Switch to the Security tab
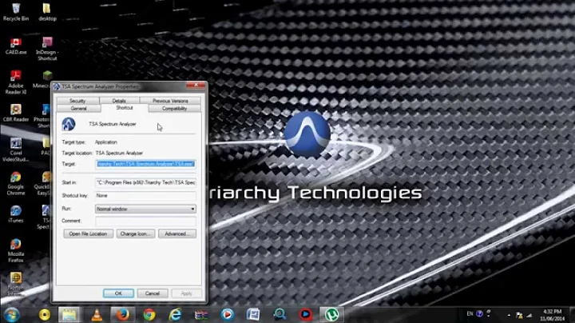 pos(77,101)
